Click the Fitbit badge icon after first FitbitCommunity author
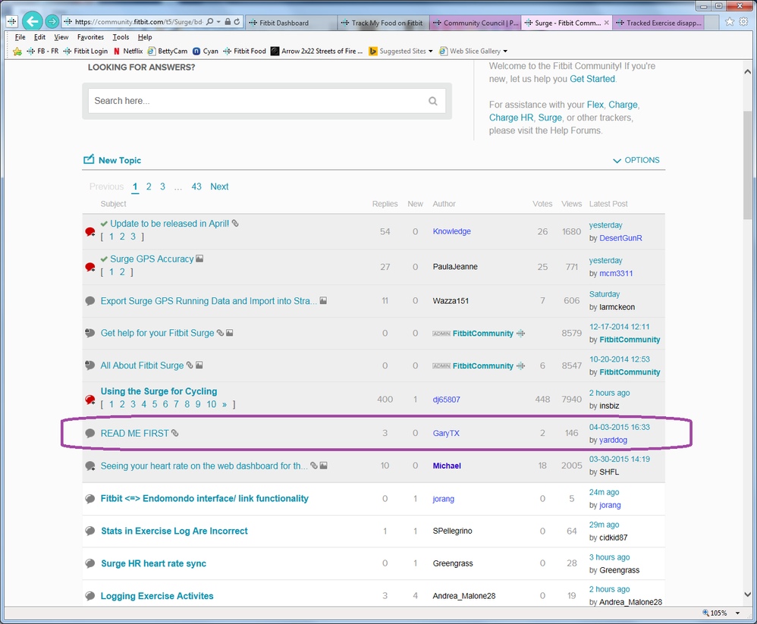757x624 pixels. click(x=520, y=333)
